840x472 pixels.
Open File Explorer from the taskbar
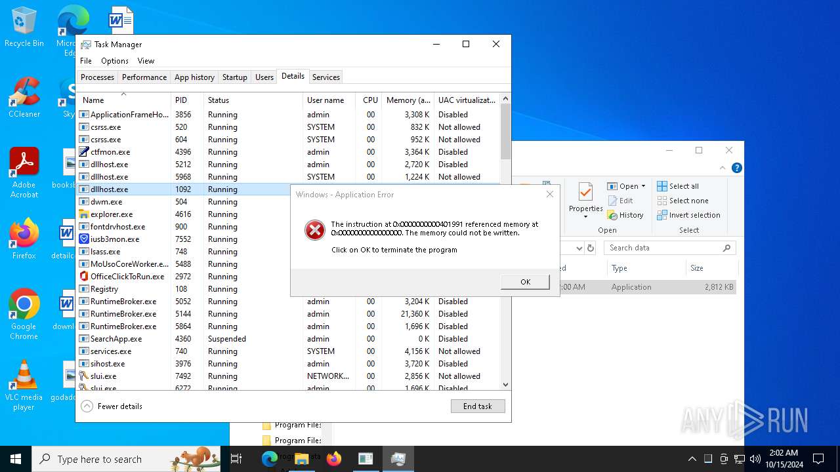(302, 459)
